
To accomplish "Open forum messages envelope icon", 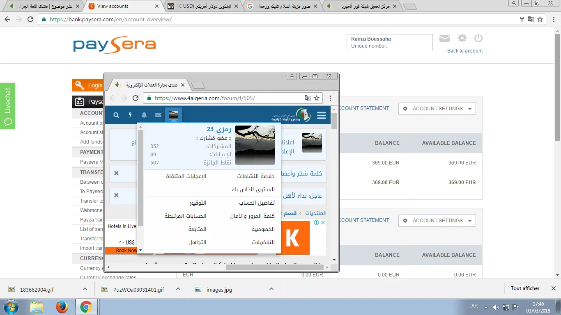I will 158,115.
